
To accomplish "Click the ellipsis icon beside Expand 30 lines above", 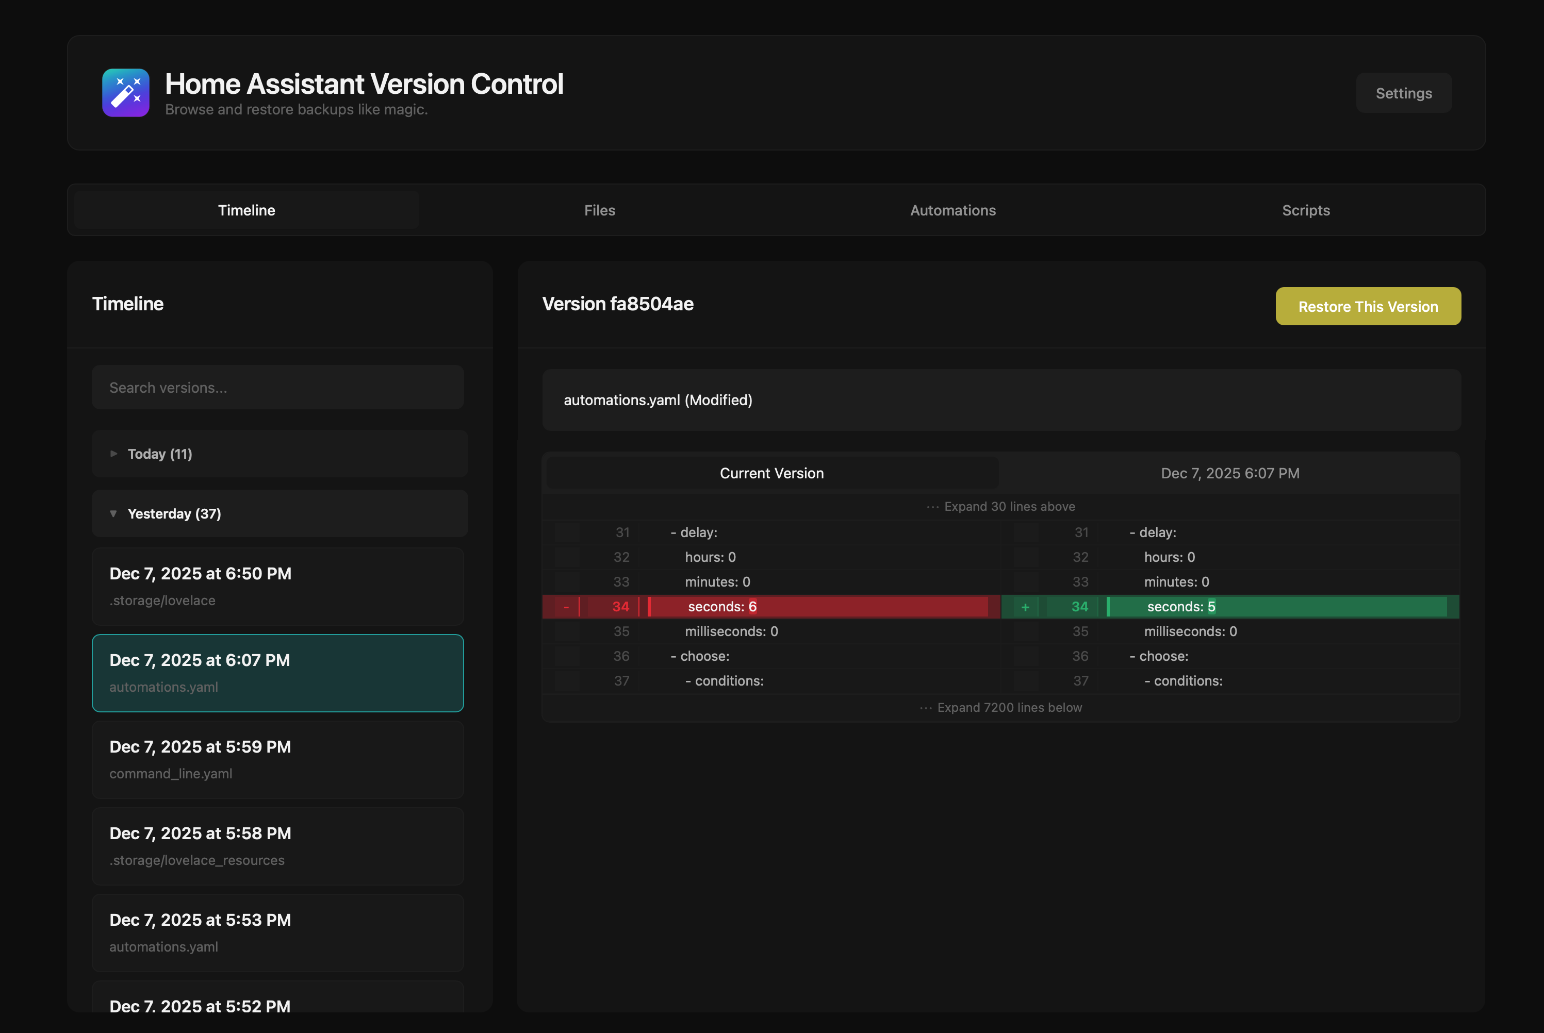I will coord(931,507).
